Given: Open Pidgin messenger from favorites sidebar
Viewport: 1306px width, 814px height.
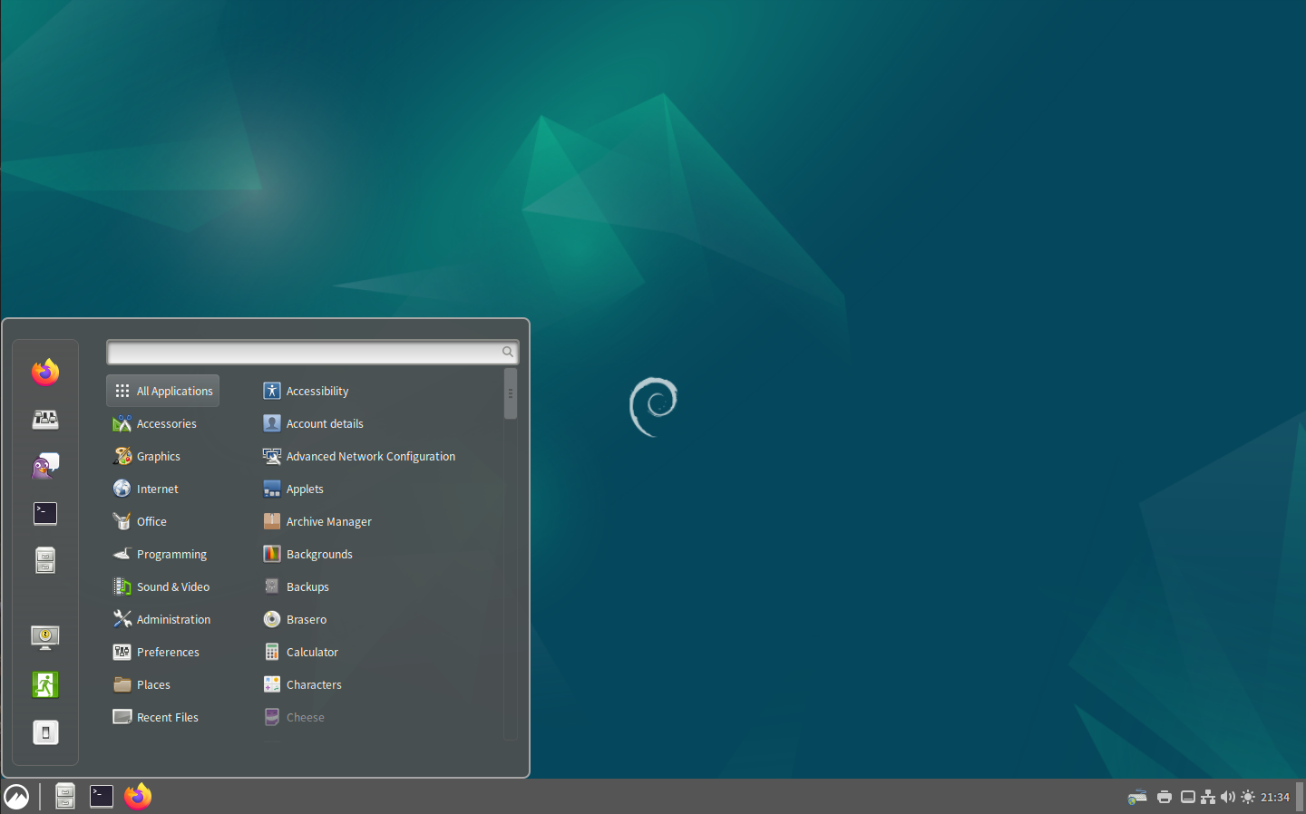Looking at the screenshot, I should click(45, 466).
